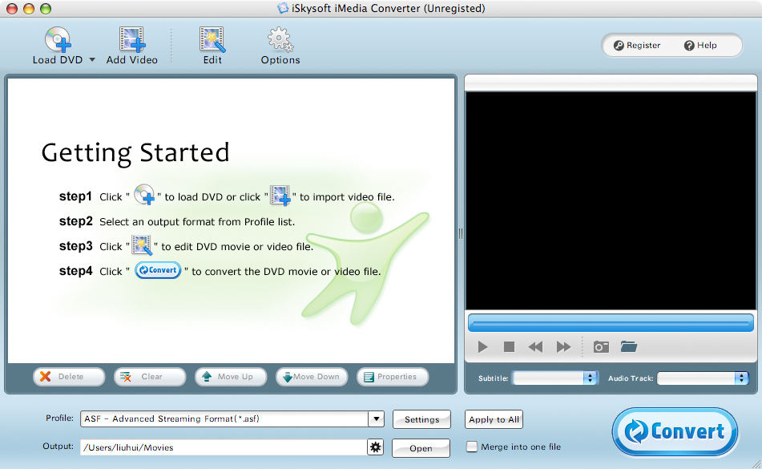Take a snapshot with the camera icon
The image size is (762, 469).
click(601, 346)
